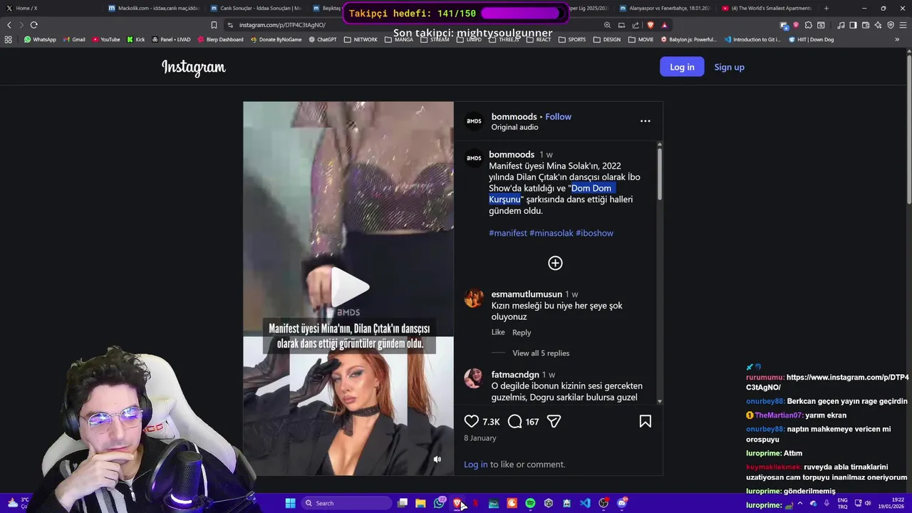The image size is (912, 513).
Task: Open File Explorer from taskbar
Action: [420, 503]
